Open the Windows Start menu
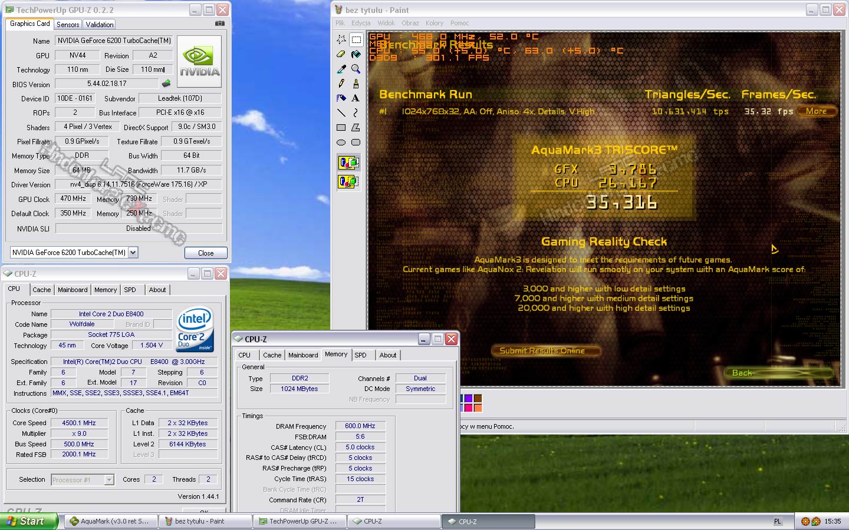The height and width of the screenshot is (530, 849). point(29,521)
